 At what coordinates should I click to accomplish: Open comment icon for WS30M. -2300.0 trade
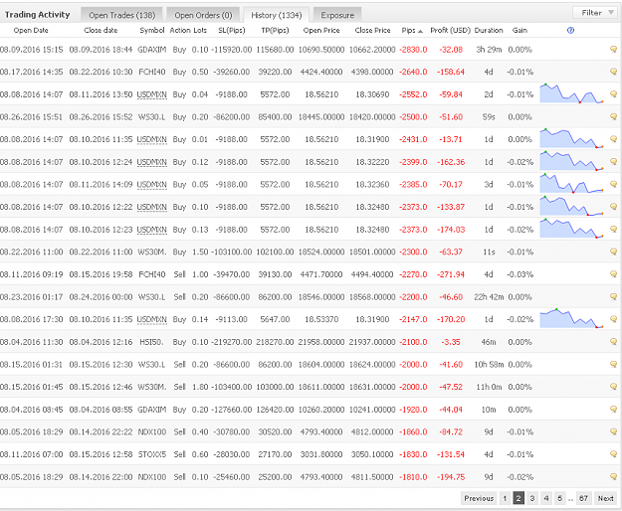point(613,252)
